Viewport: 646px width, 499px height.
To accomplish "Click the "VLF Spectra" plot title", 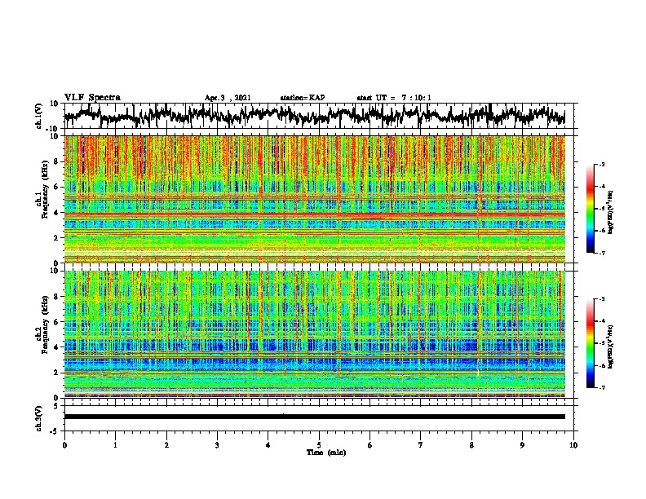I will point(92,98).
